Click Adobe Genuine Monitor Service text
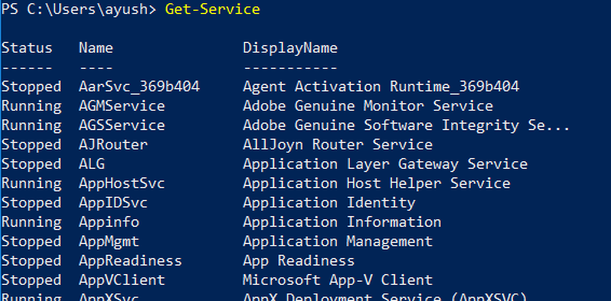611x301 pixels. point(368,106)
